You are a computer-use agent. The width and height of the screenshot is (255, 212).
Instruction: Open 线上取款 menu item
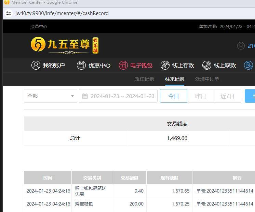[x=219, y=65]
